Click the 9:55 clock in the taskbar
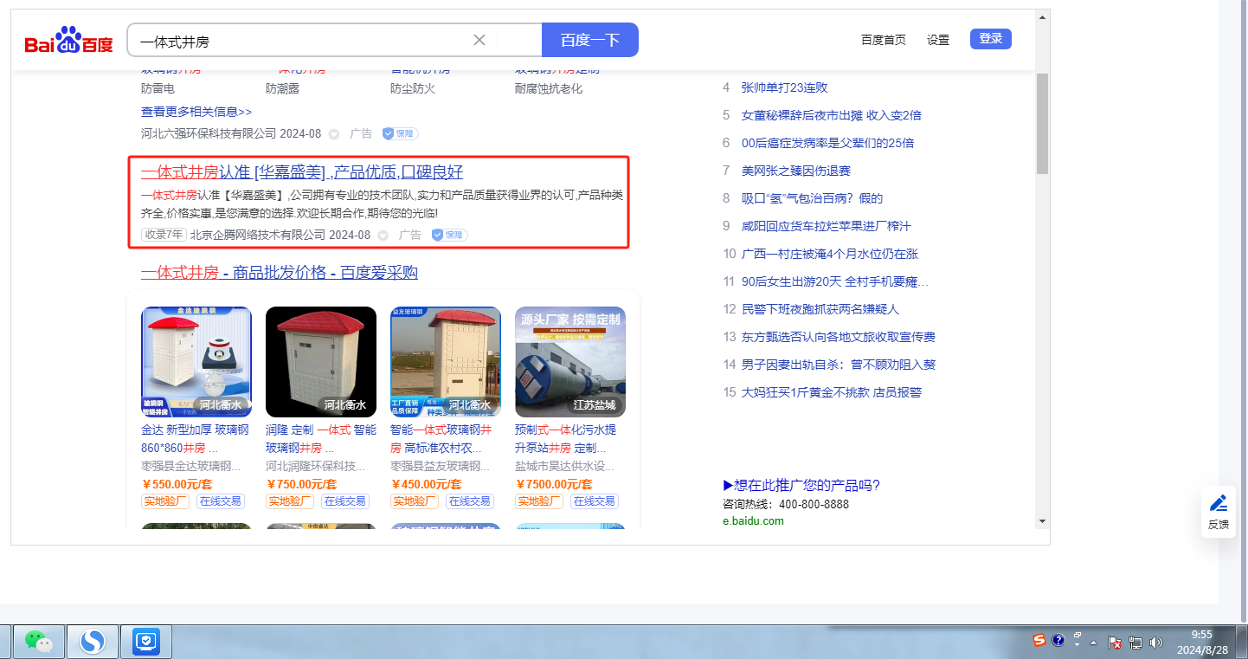1248x659 pixels. (x=1201, y=634)
